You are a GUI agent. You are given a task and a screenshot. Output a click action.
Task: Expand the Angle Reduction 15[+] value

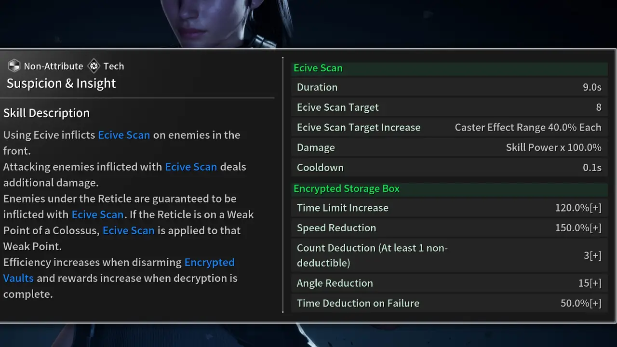pos(590,283)
